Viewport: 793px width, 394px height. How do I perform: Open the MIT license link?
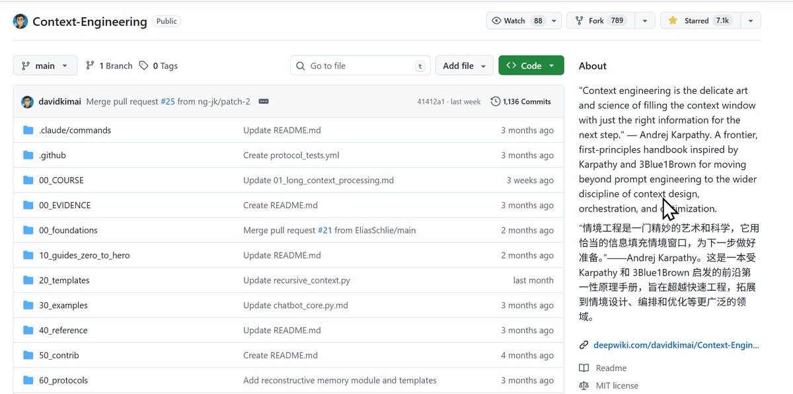coord(617,385)
